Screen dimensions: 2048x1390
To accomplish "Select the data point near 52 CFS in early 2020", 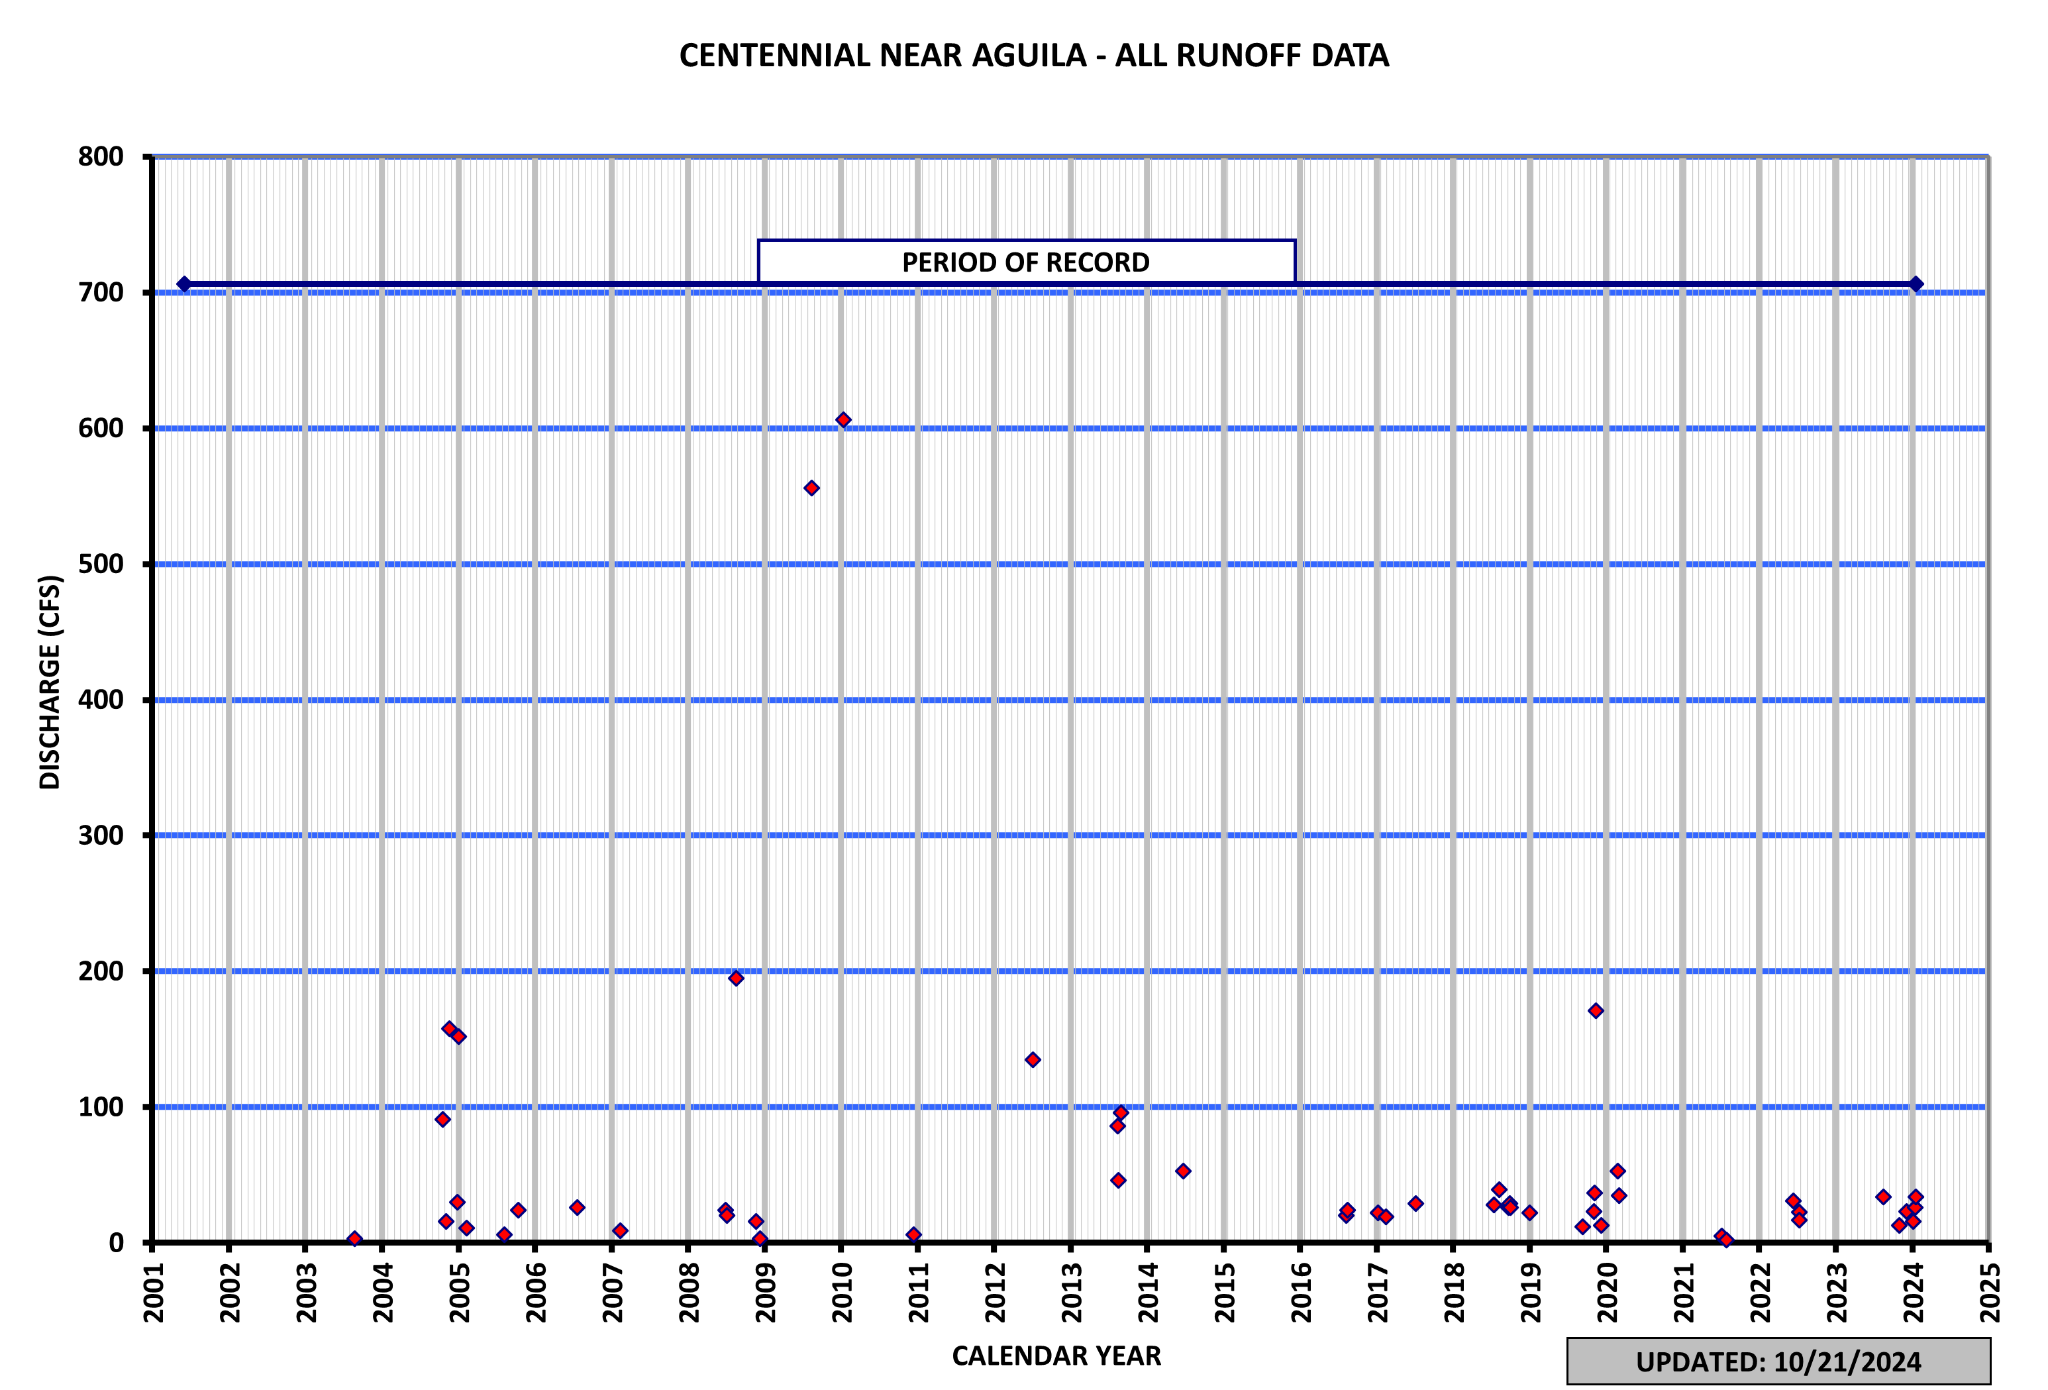I will tap(1617, 1171).
